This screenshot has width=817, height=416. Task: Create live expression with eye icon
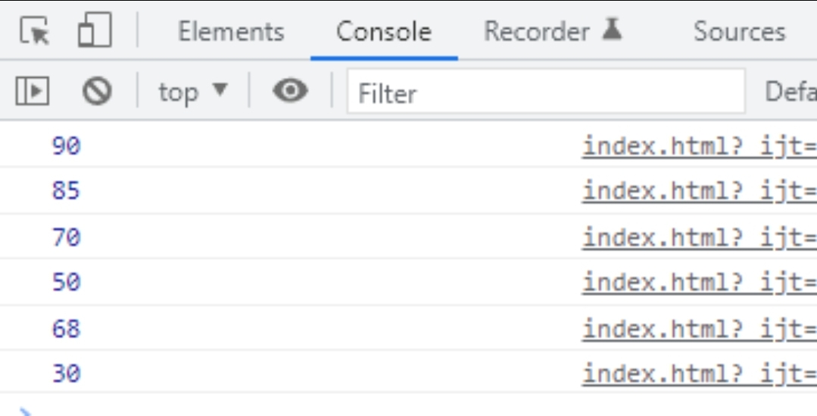coord(290,91)
